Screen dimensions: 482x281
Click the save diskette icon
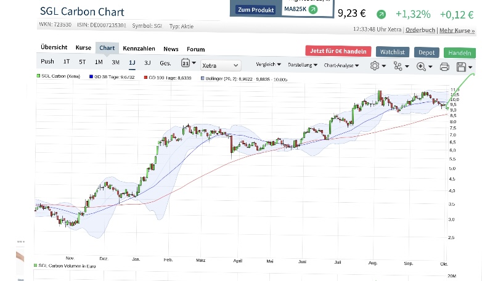tap(462, 67)
